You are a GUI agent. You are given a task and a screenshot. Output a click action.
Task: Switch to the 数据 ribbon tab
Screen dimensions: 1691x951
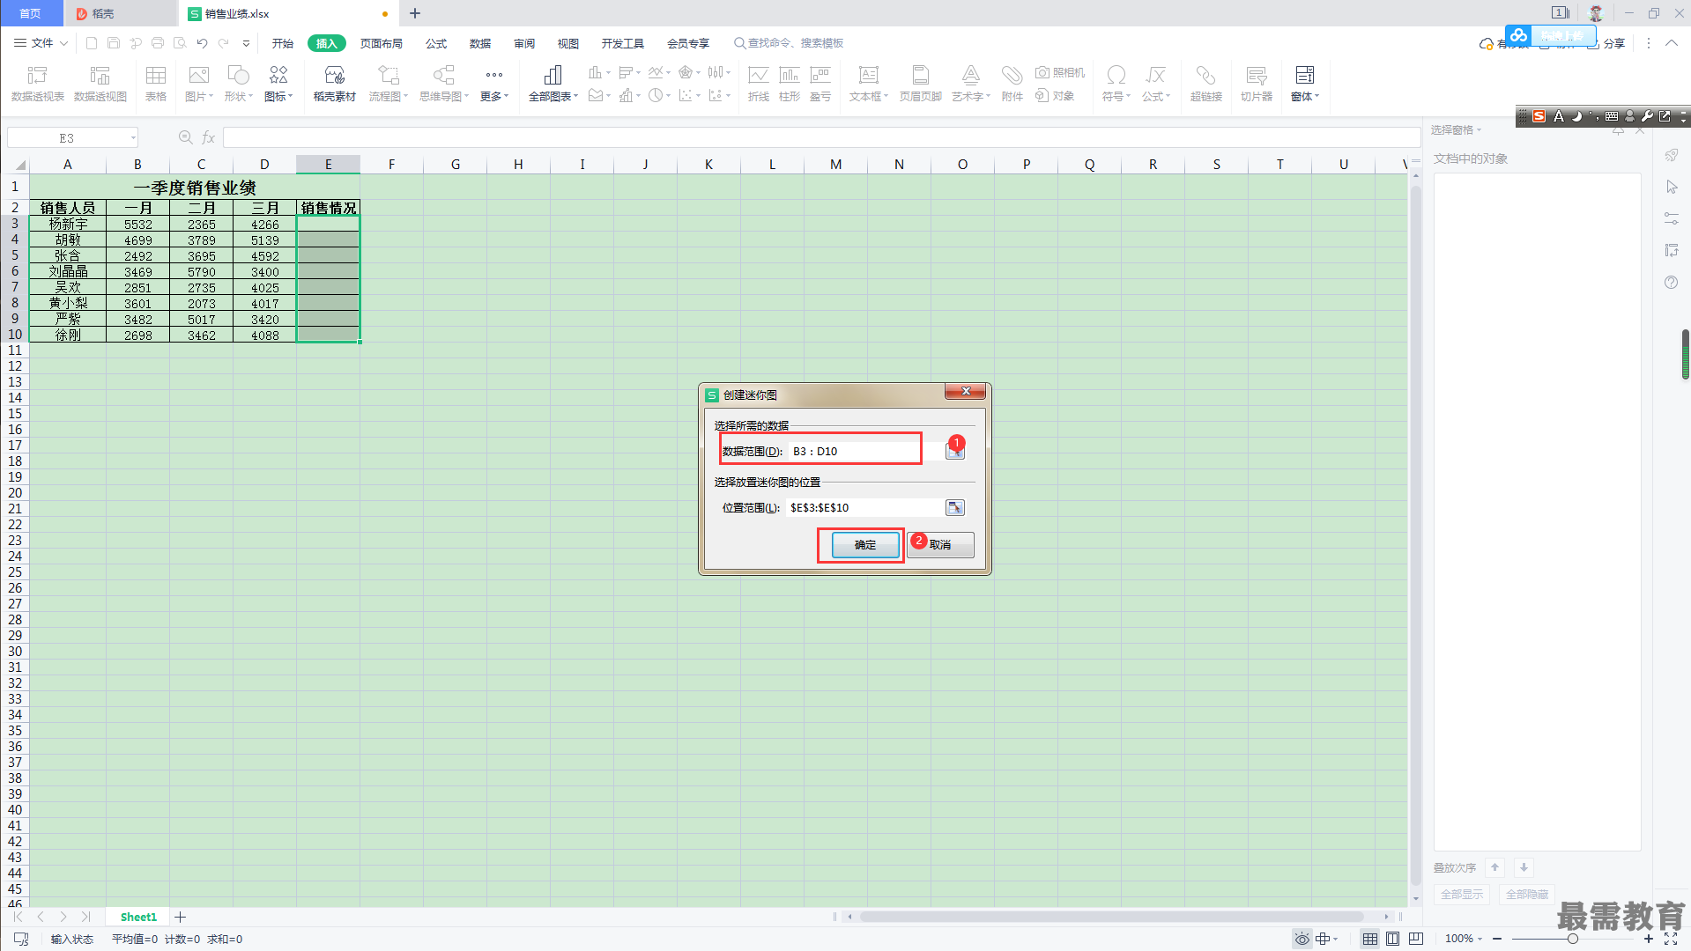(x=480, y=43)
